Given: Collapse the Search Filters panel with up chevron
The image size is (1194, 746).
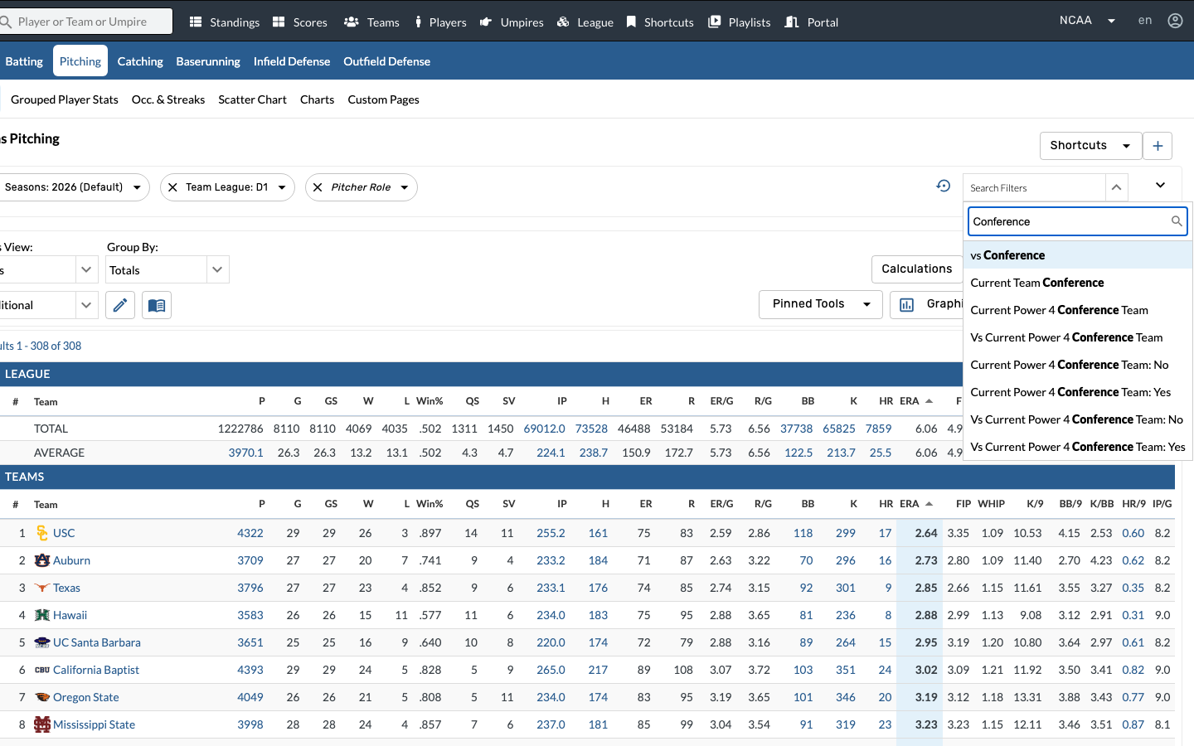Looking at the screenshot, I should 1117,187.
